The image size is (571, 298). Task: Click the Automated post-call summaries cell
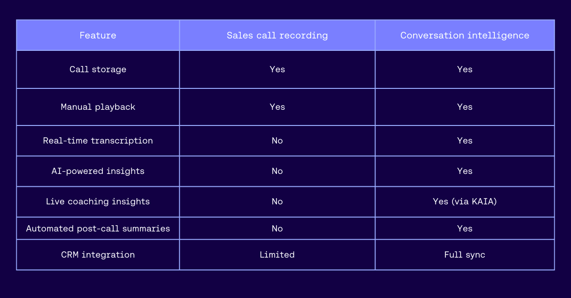click(98, 229)
